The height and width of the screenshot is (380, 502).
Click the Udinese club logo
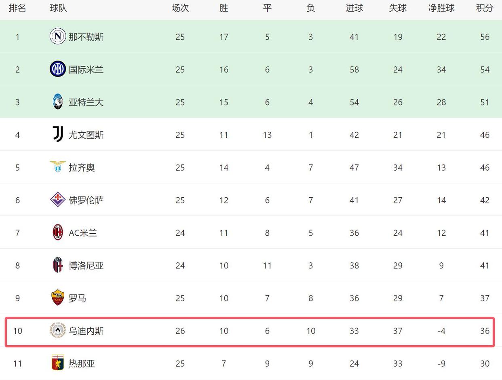pos(58,331)
